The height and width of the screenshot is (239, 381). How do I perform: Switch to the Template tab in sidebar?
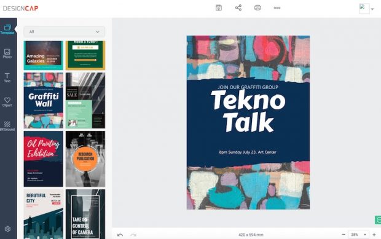tap(7, 29)
